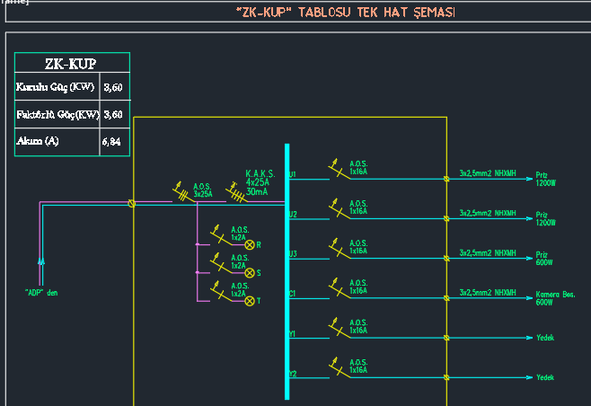This screenshot has width=591, height=406.
Task: Click the C1 circuit label
Action: coord(293,294)
